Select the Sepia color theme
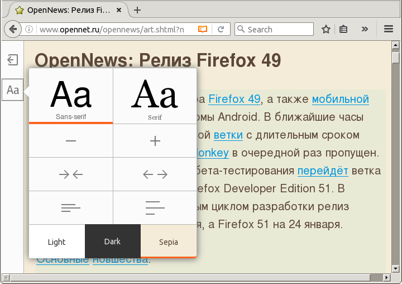 169,242
